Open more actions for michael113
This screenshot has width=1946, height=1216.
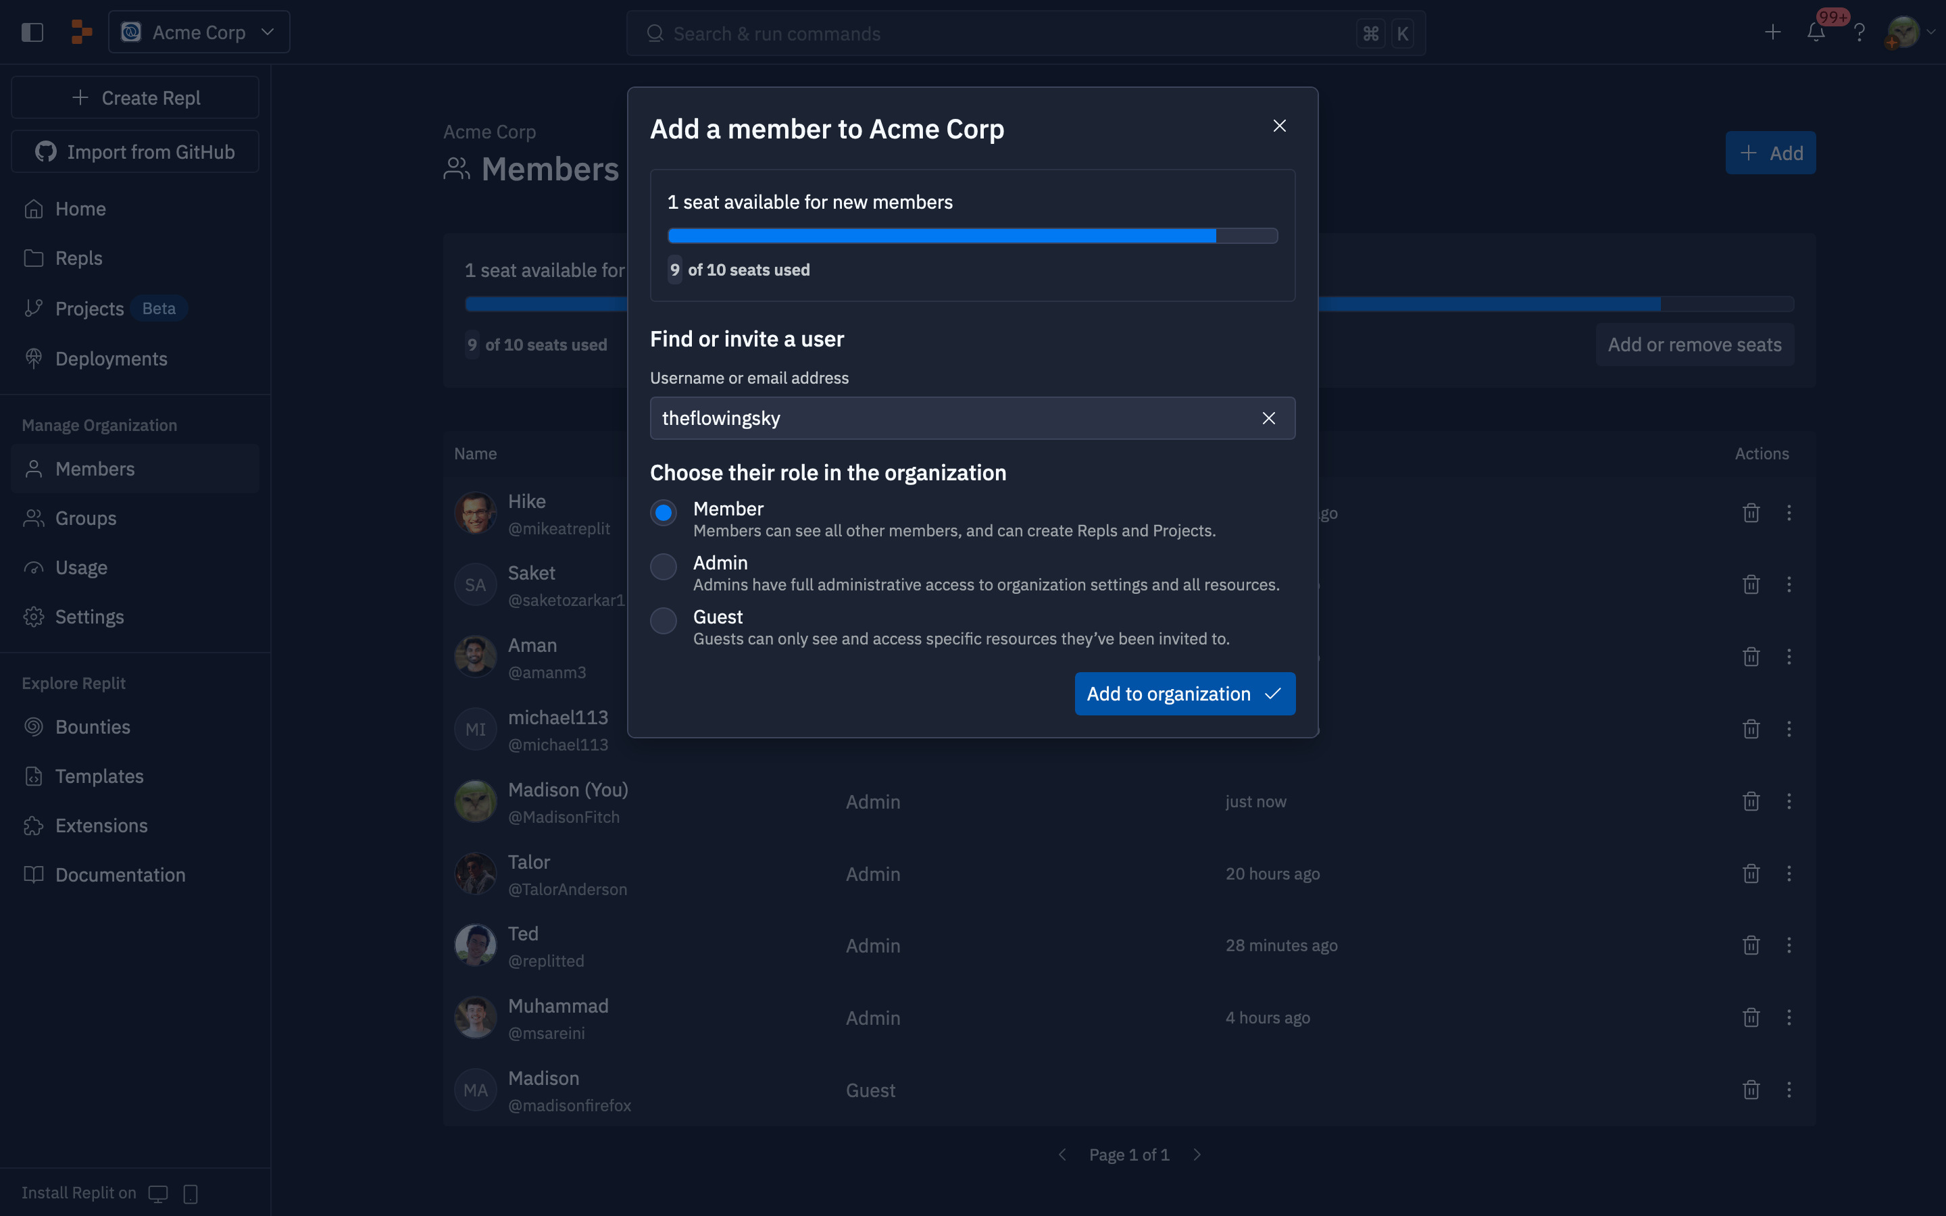1789,730
